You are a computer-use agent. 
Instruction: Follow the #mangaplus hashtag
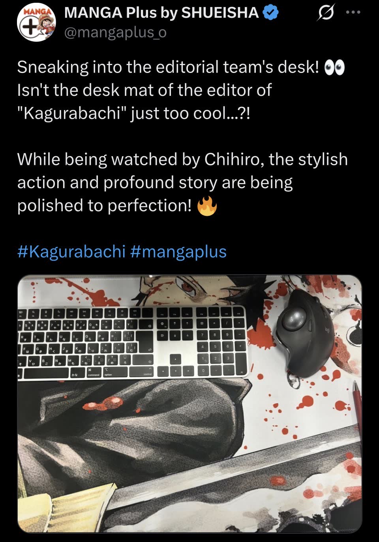[x=178, y=252]
